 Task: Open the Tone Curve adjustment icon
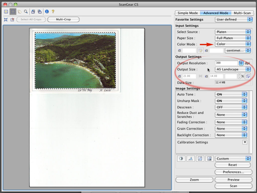[x=200, y=158]
